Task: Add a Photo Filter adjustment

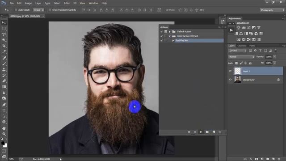Action: point(251,34)
